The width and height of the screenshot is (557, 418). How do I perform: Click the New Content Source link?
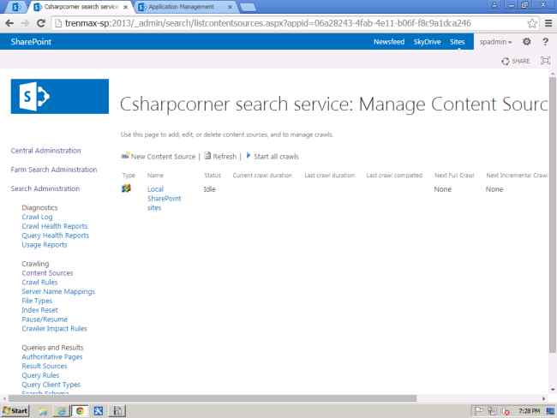point(163,156)
